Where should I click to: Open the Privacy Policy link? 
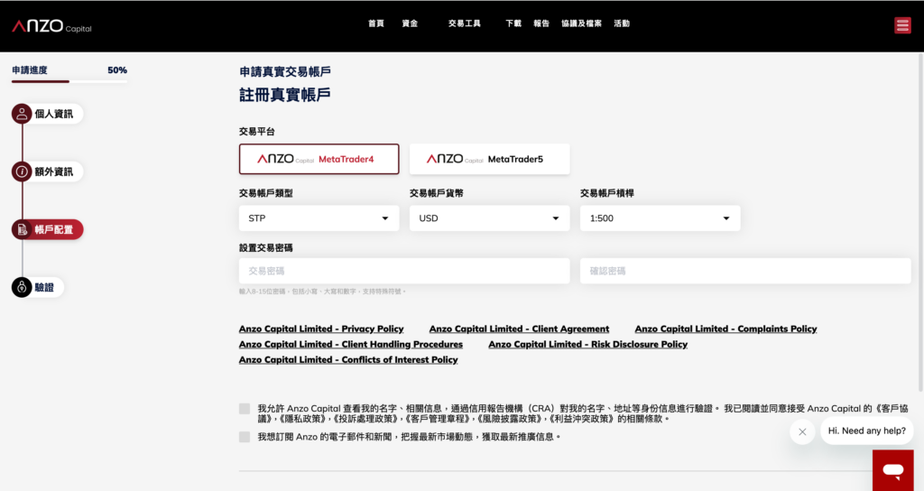click(x=321, y=329)
